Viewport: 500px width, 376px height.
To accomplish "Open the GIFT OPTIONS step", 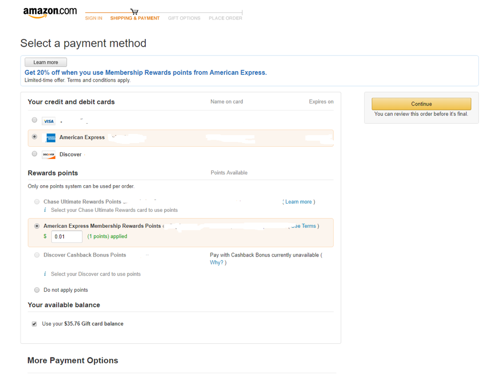I will 184,18.
